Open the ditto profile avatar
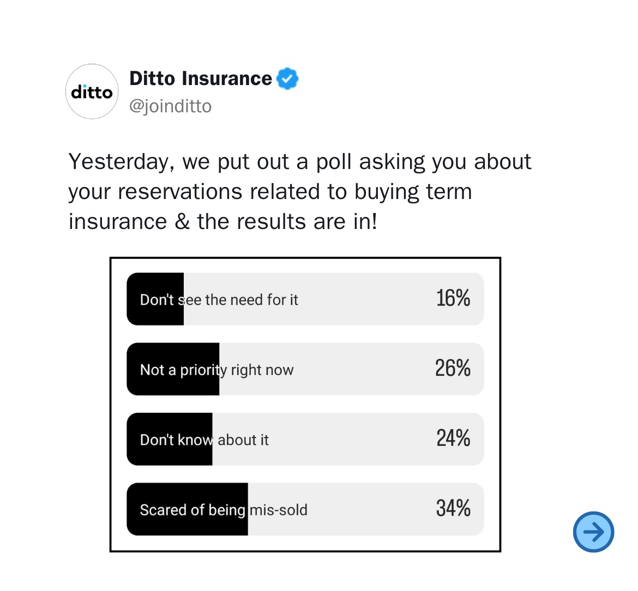The height and width of the screenshot is (591, 638). [x=92, y=92]
